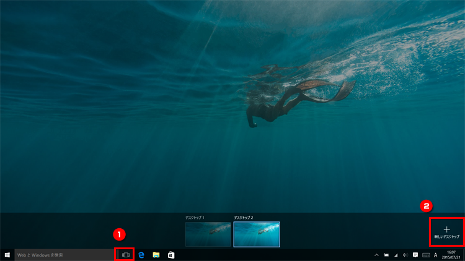Select the デスクトップ 2 thumbnail
The width and height of the screenshot is (465, 261).
257,234
